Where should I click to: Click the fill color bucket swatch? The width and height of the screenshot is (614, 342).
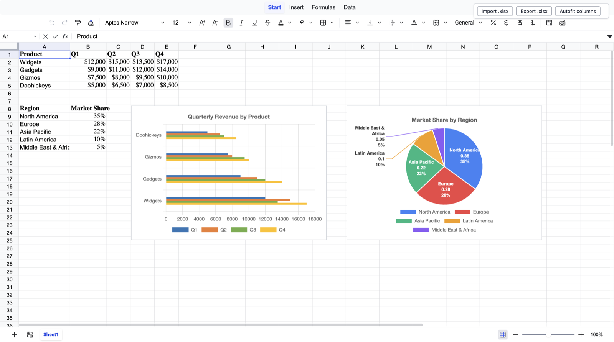click(x=302, y=23)
